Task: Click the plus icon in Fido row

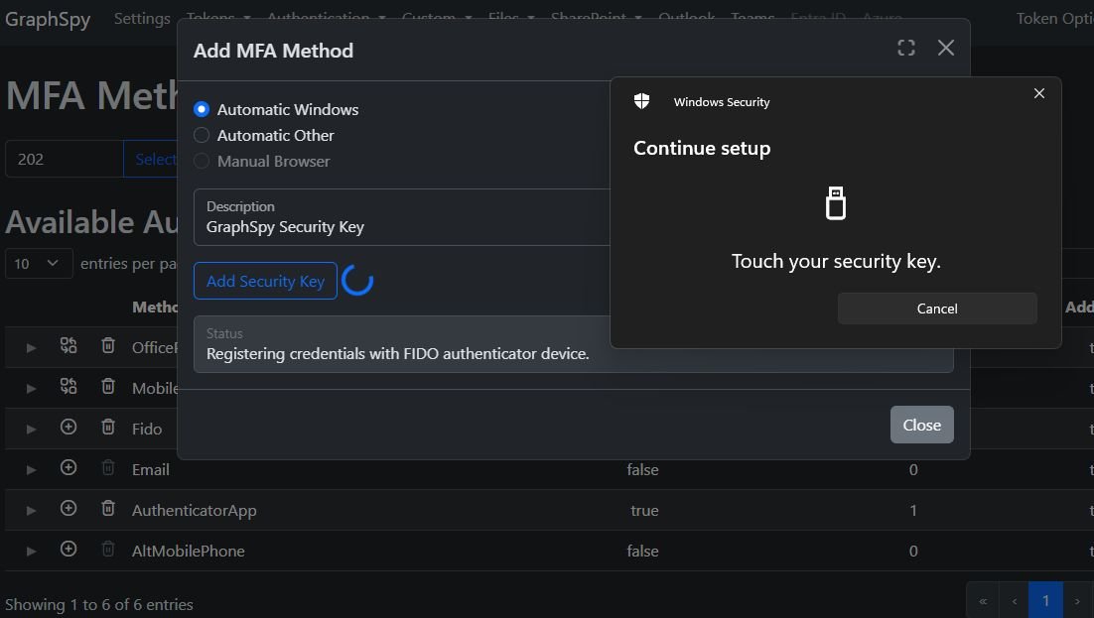Action: [68, 427]
